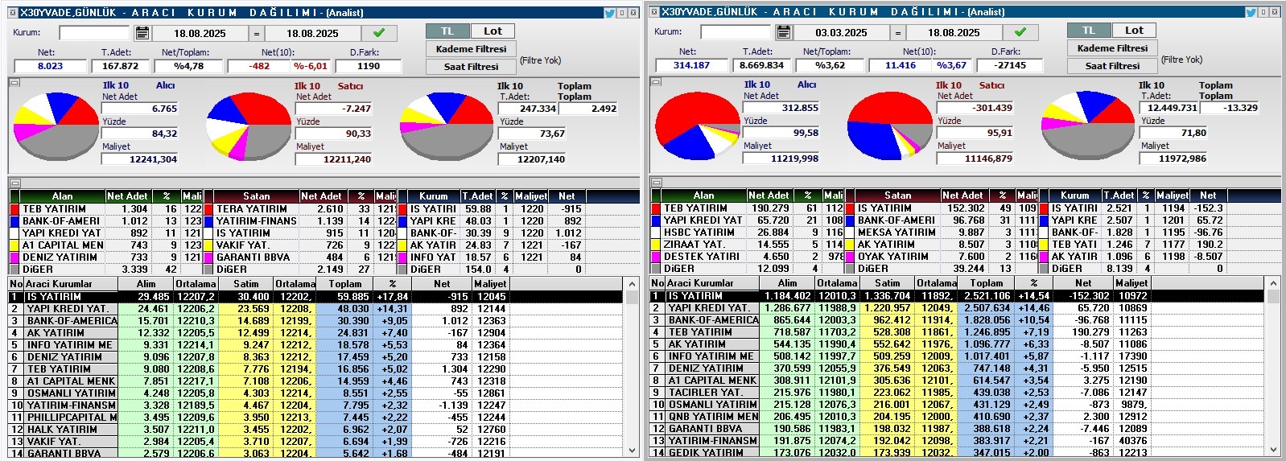Click red swatch beside TEB YATIRIM in left Alan table
Screen dimensions: 1286x461
[14, 209]
